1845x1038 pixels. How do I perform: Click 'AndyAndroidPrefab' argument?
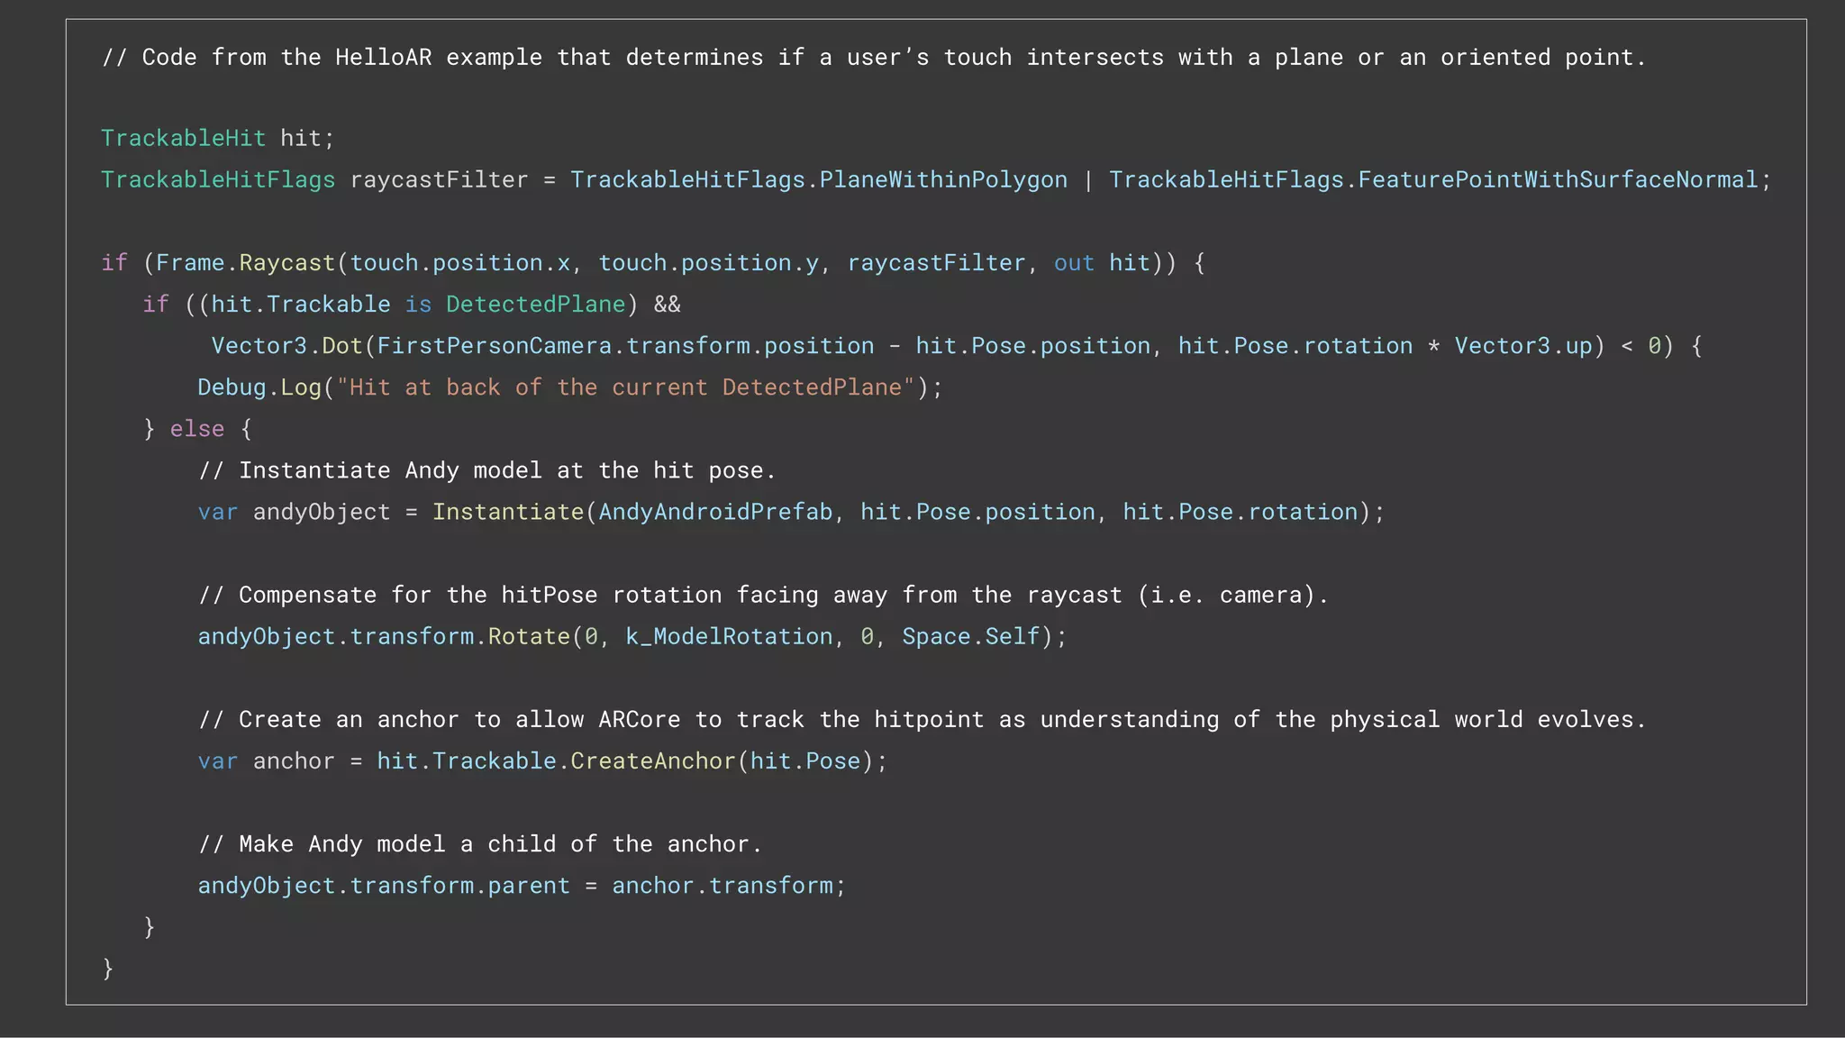tap(715, 512)
